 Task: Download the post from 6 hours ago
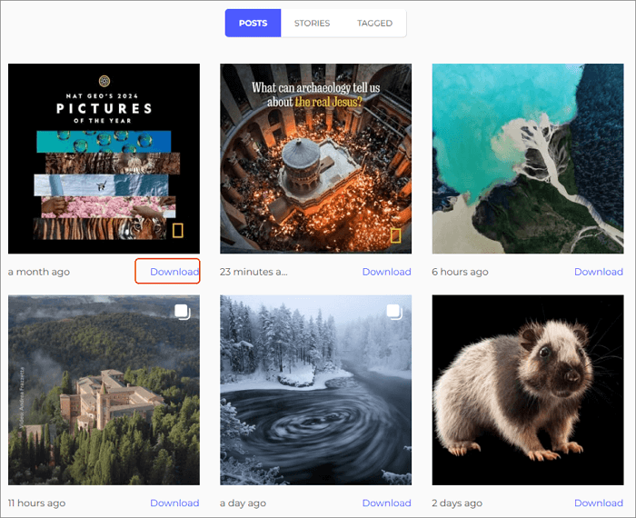point(598,272)
